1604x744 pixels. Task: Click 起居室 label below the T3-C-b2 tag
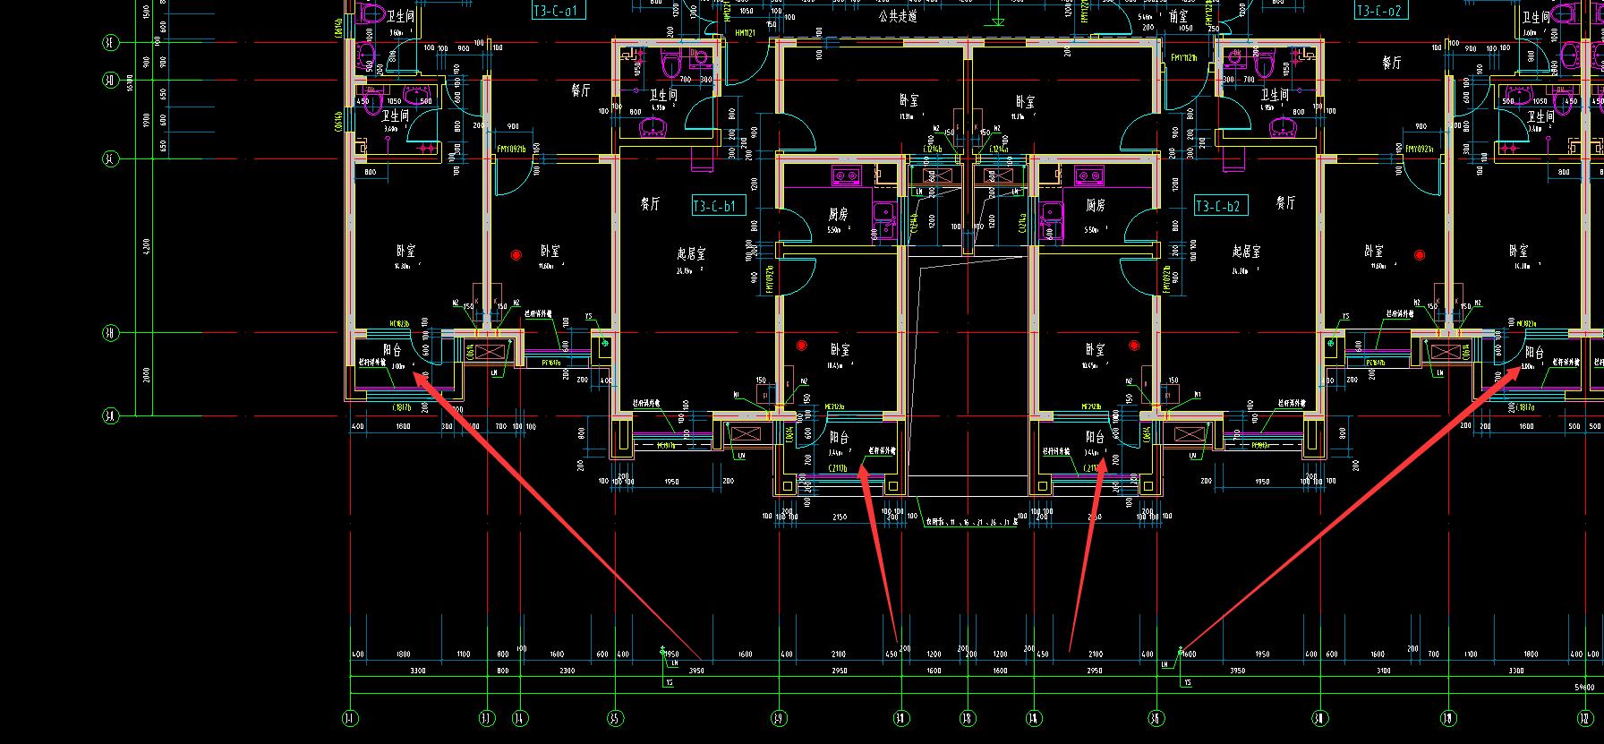[1245, 252]
